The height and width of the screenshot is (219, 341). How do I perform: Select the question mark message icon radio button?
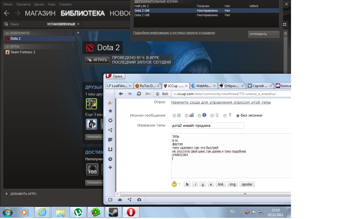(225, 116)
